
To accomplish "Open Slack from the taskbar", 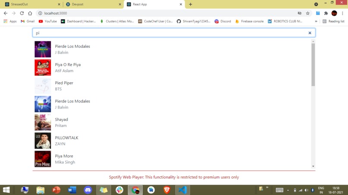I will (x=120, y=190).
